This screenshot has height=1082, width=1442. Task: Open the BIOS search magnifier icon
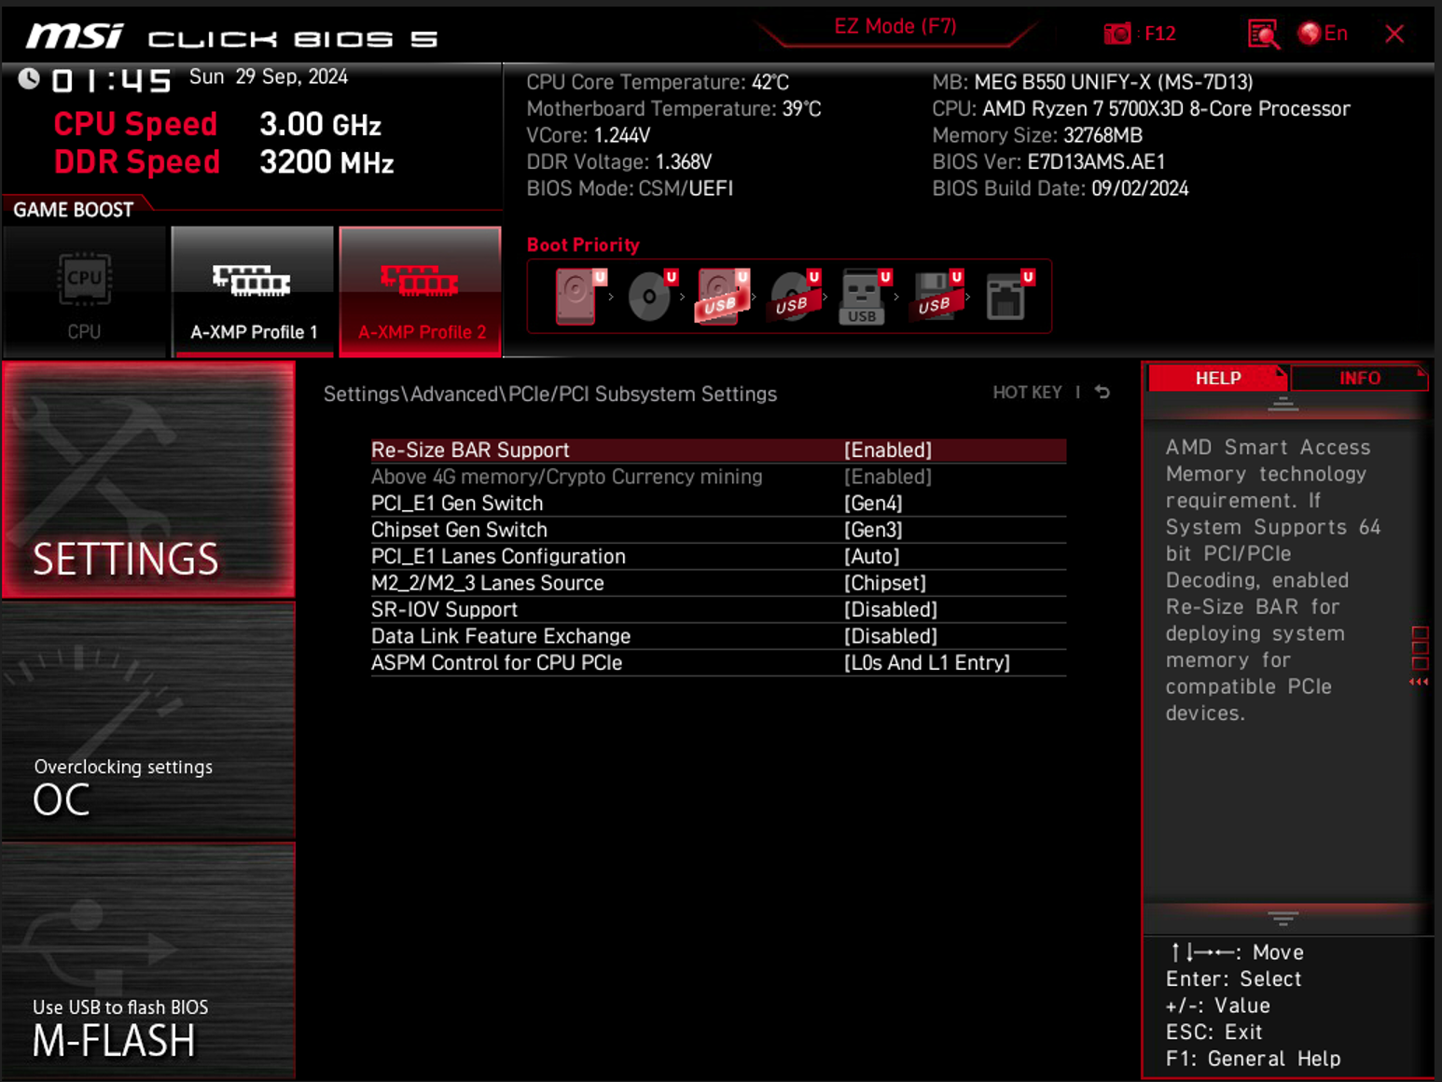tap(1263, 35)
